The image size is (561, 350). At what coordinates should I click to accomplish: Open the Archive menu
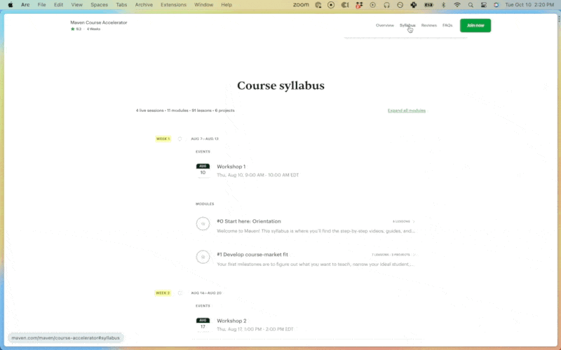click(144, 5)
